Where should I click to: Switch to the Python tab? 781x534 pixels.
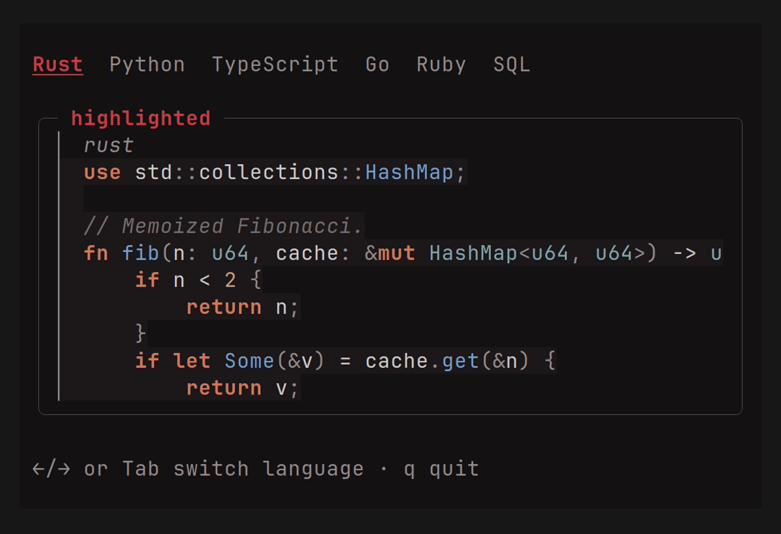(147, 64)
